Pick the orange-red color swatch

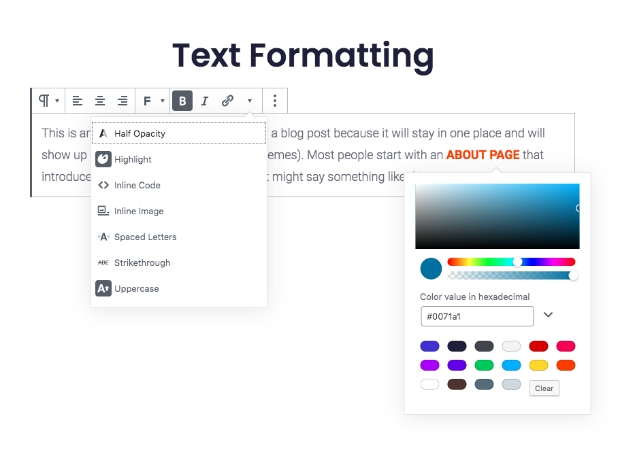[566, 365]
